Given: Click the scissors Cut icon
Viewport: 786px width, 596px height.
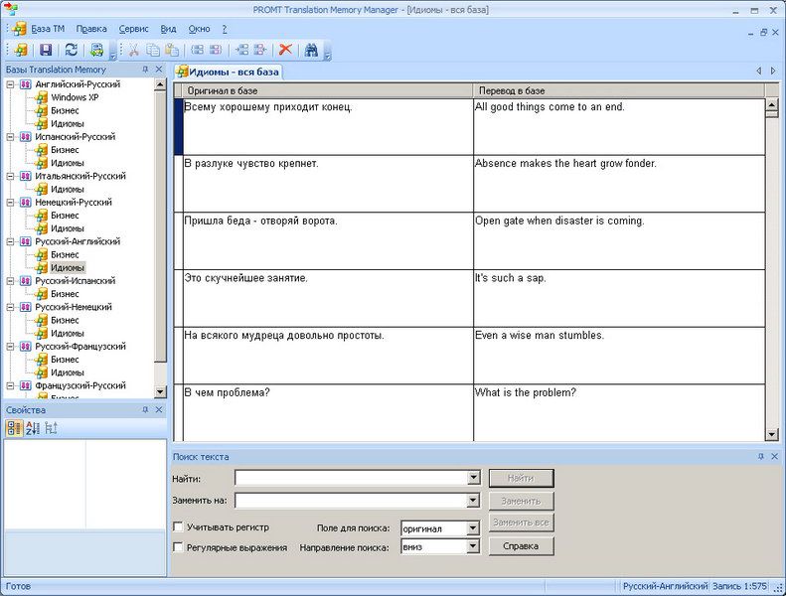Looking at the screenshot, I should pyautogui.click(x=133, y=49).
